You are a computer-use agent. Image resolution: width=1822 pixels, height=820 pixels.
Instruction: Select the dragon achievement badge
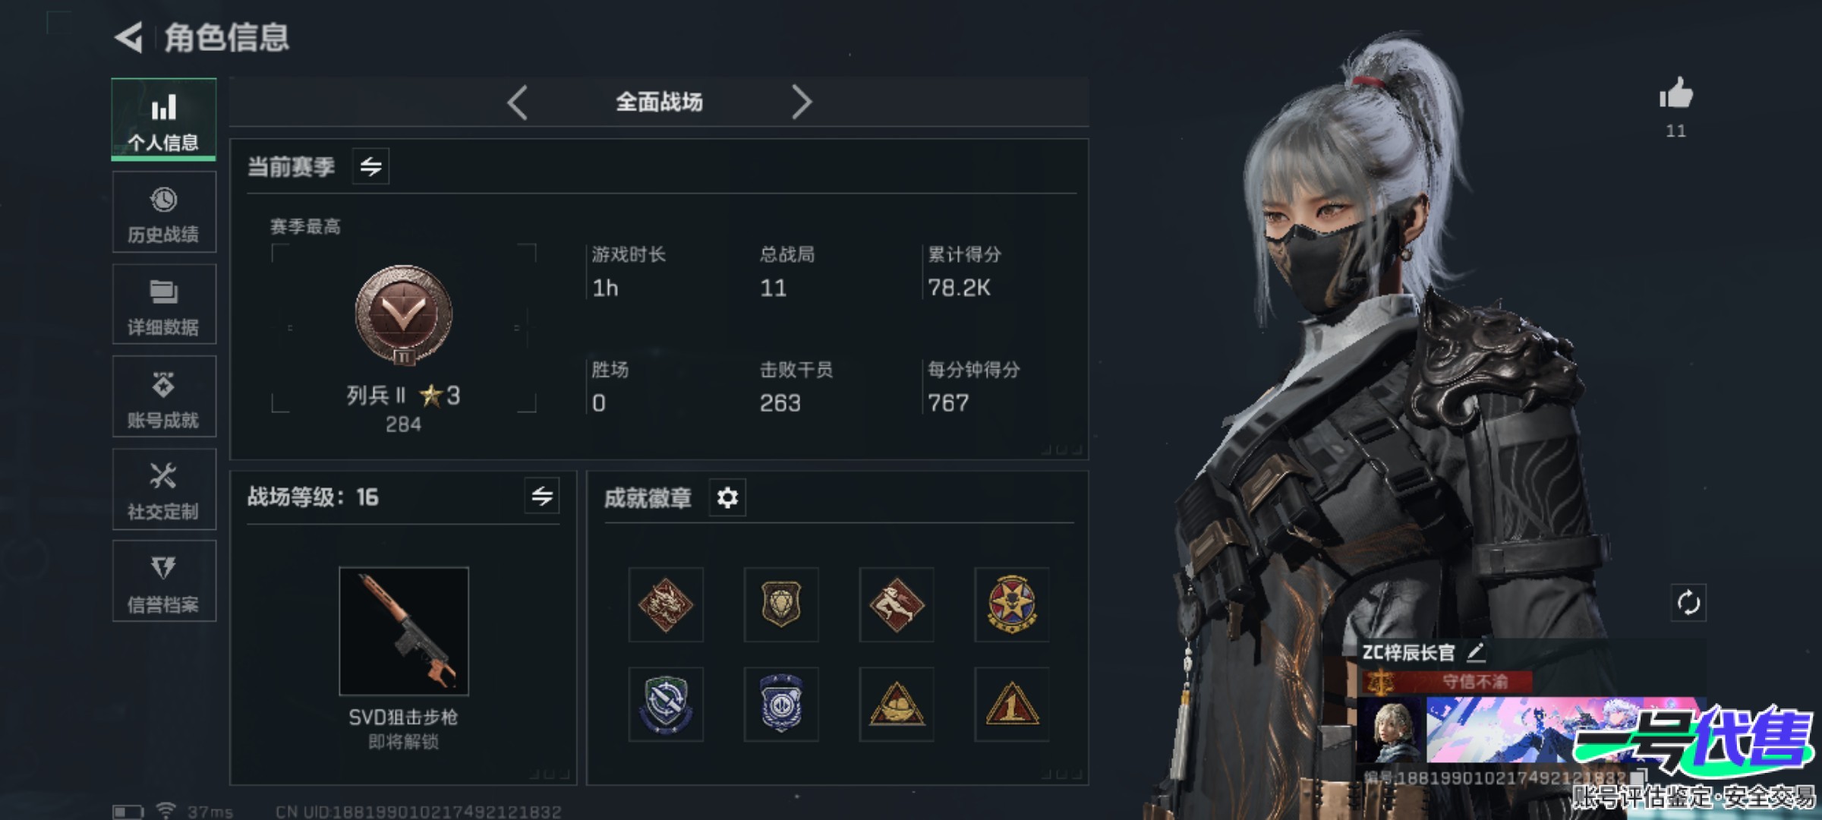(x=666, y=605)
